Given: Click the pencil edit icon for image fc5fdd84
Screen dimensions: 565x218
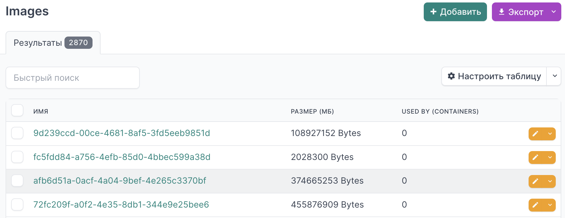Looking at the screenshot, I should 535,157.
